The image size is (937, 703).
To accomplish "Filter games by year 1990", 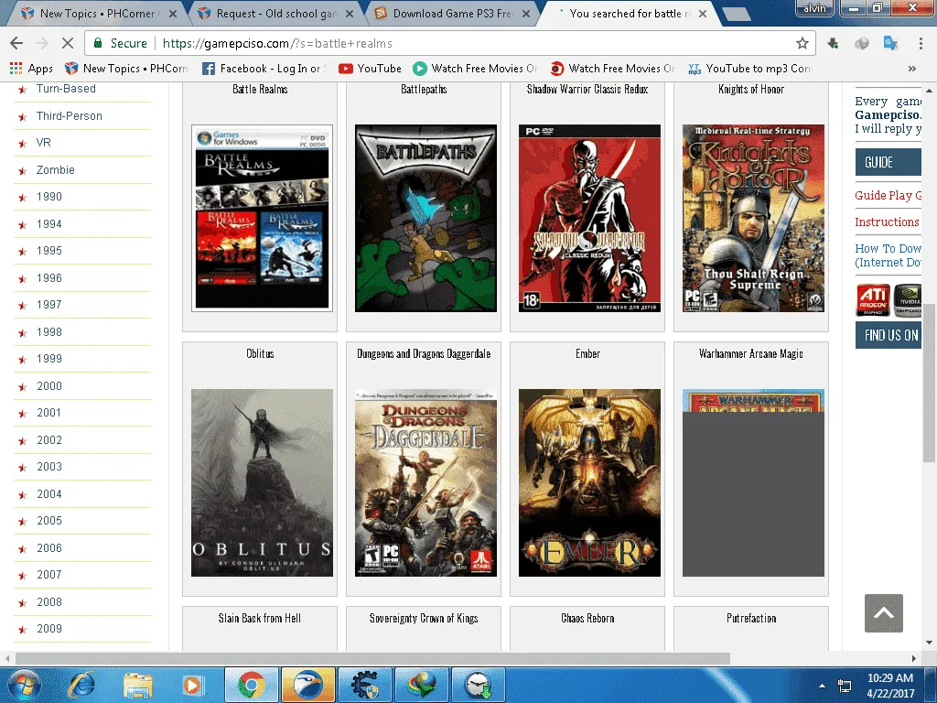I will [x=49, y=197].
